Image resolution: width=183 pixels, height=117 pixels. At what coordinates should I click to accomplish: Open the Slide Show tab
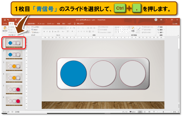click(x=51, y=24)
